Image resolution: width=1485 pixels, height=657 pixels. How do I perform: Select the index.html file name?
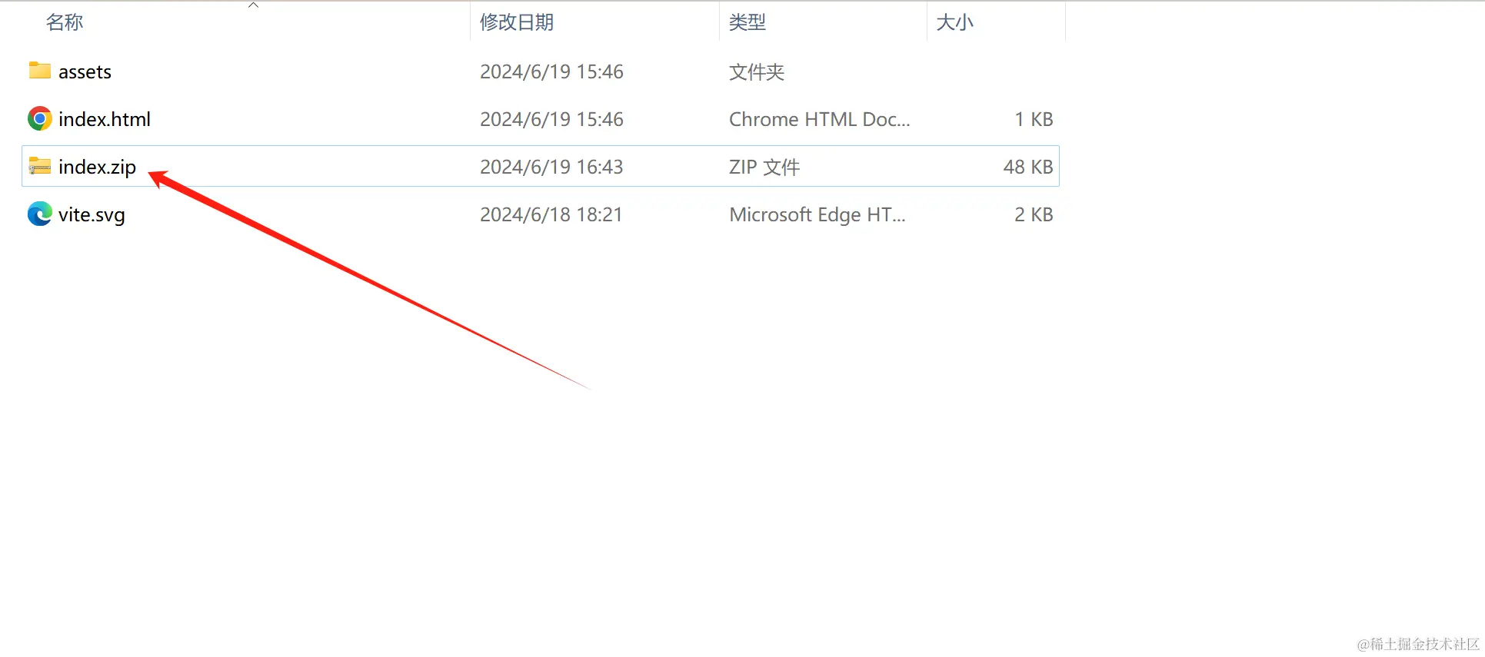(105, 120)
